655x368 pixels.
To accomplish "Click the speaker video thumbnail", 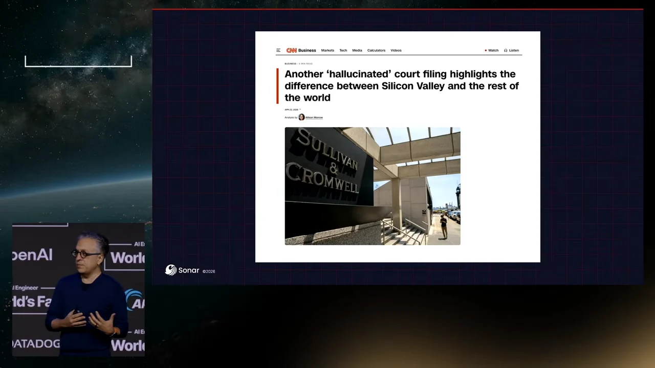I will pyautogui.click(x=78, y=290).
